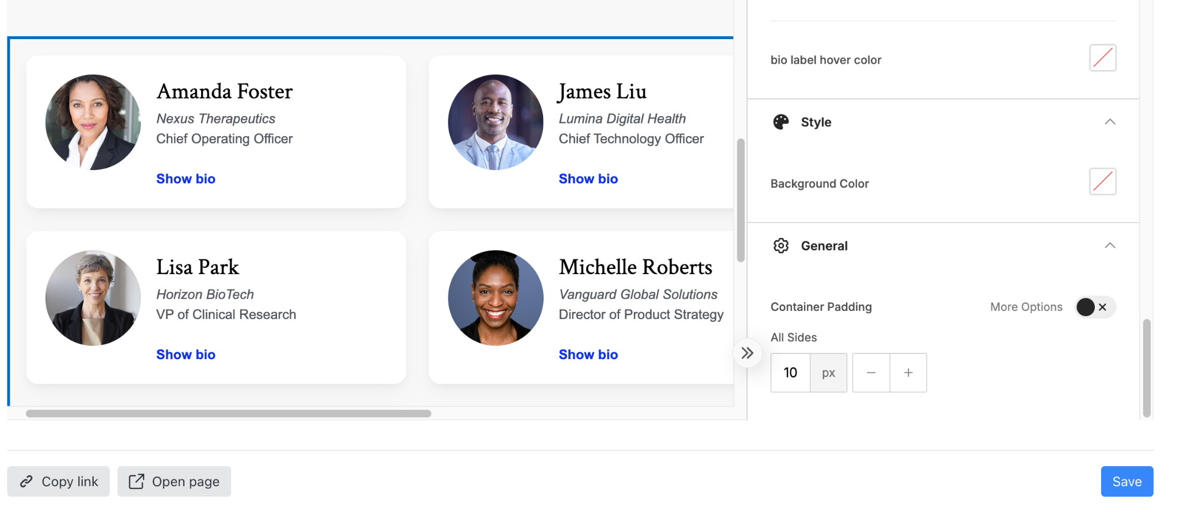Click the Background Color label
The width and height of the screenshot is (1177, 512).
[x=820, y=184]
